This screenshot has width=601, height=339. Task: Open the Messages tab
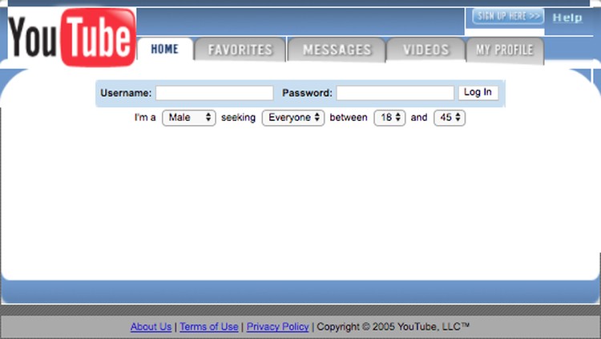tap(337, 50)
